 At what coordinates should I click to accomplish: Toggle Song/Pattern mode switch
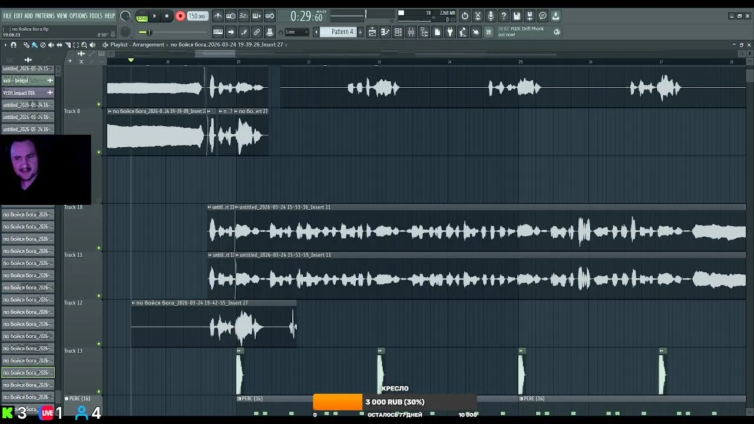point(142,16)
